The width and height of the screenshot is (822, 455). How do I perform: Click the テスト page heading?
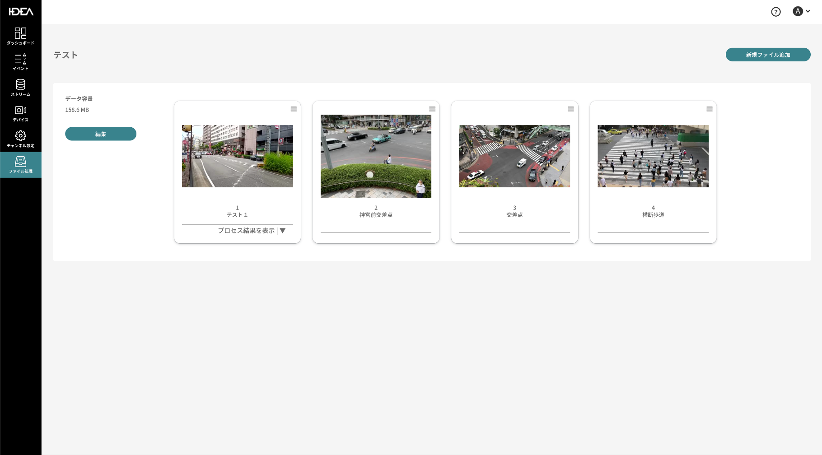tap(65, 55)
